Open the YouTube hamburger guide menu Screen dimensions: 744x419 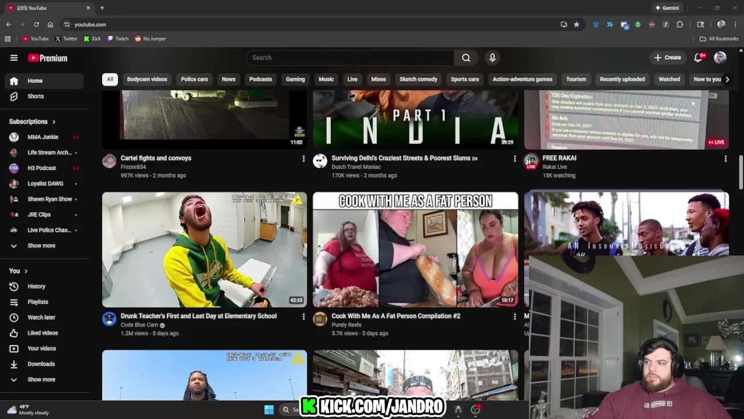click(x=14, y=58)
